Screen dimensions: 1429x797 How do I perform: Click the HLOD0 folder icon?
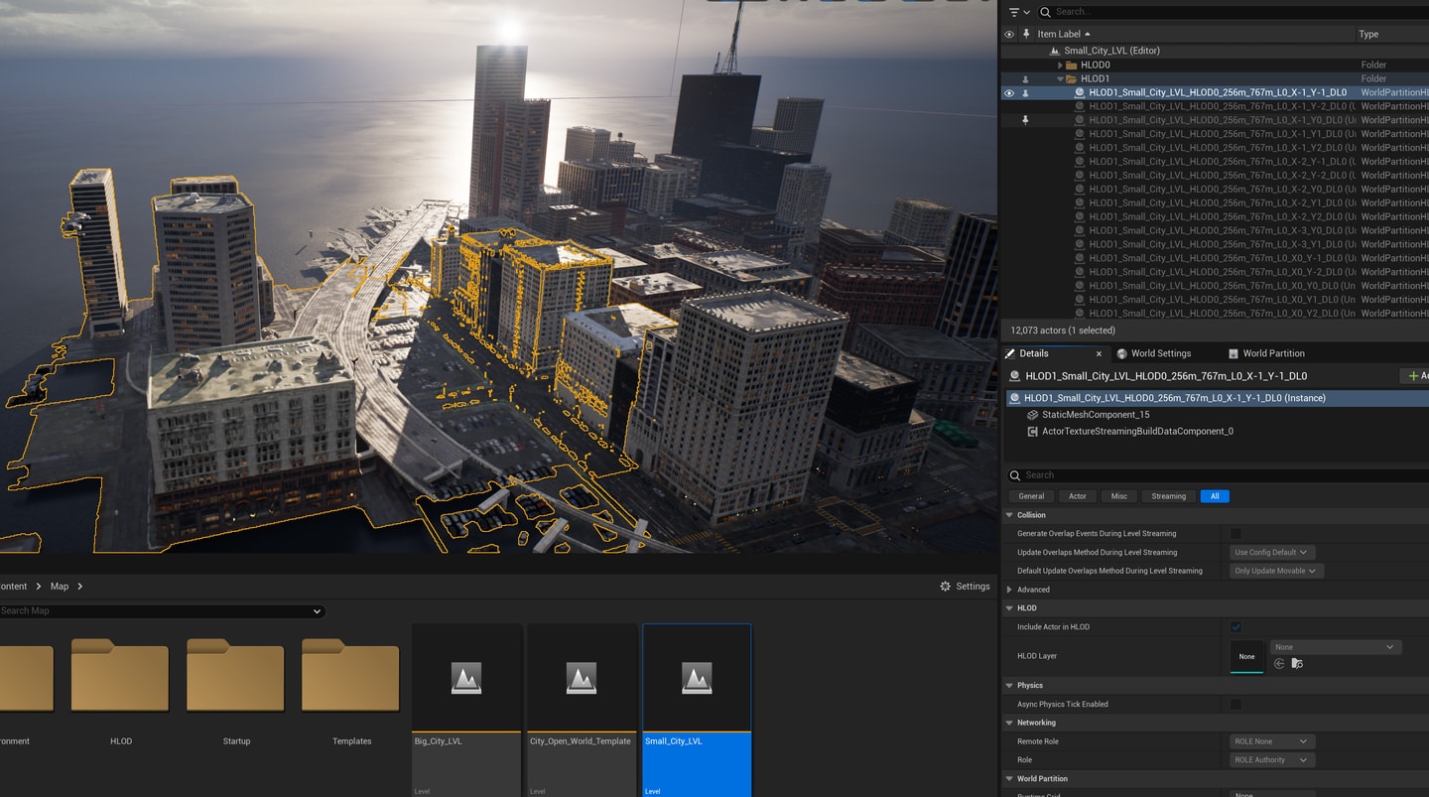click(x=1071, y=65)
